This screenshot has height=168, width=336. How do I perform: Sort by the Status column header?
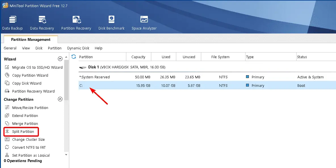[316, 57]
